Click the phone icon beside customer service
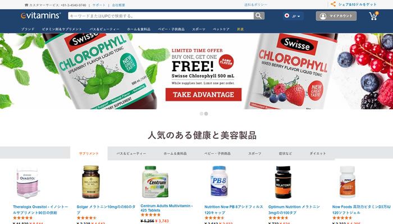Image resolution: width=393 pixels, height=224 pixels. click(x=26, y=5)
